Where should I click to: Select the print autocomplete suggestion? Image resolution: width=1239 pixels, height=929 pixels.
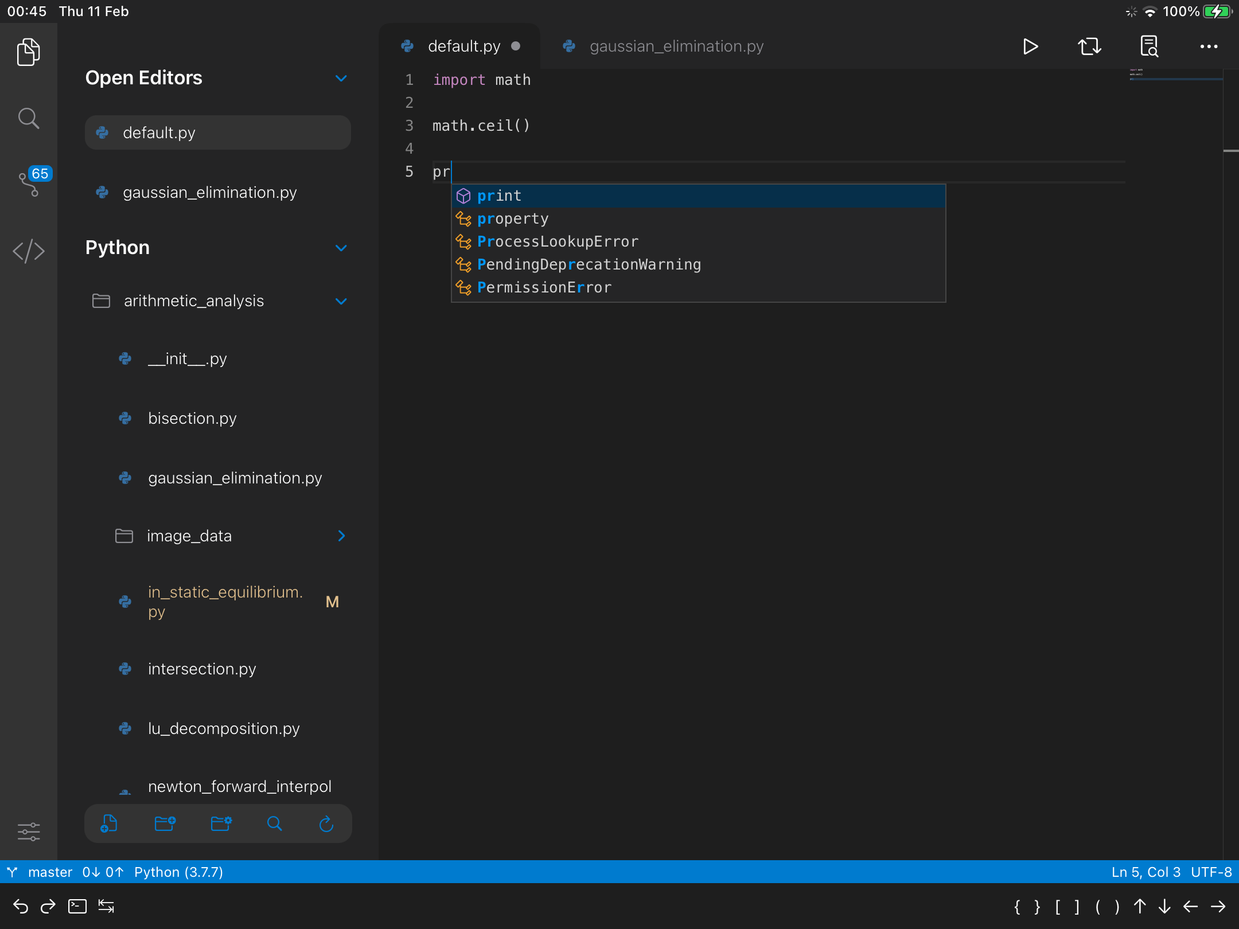point(498,196)
